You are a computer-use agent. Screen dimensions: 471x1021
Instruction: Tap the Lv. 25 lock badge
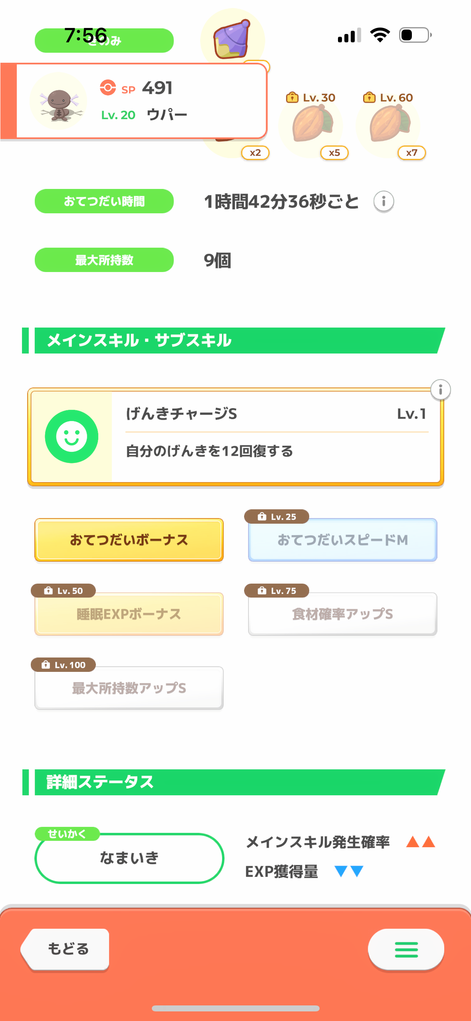pos(276,516)
